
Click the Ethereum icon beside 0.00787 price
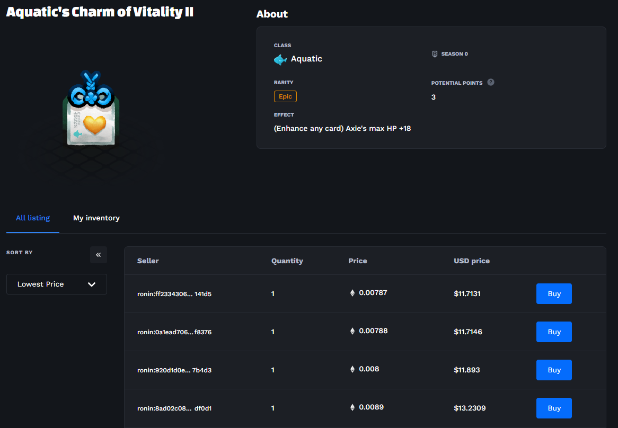[x=352, y=293]
